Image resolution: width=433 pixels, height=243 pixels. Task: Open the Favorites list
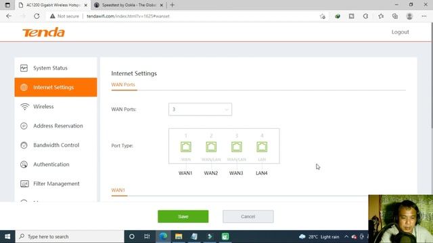point(381,16)
